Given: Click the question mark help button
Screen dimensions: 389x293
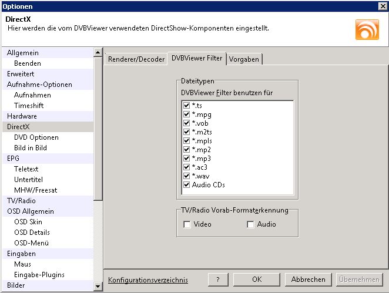Looking at the screenshot, I should pos(218,279).
